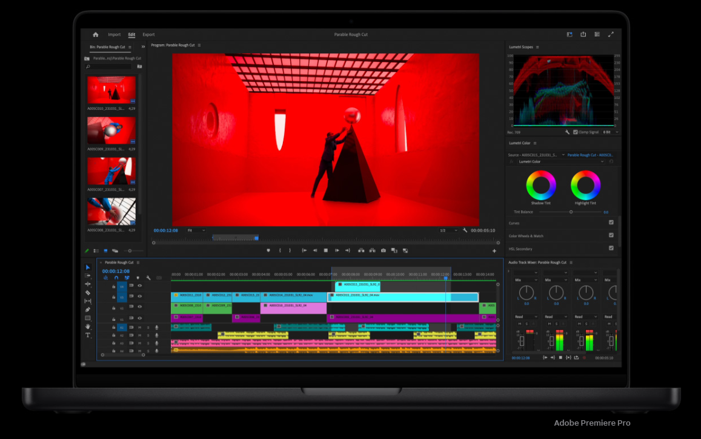701x439 pixels.
Task: Click Lift button in program monitor
Action: pos(361,250)
